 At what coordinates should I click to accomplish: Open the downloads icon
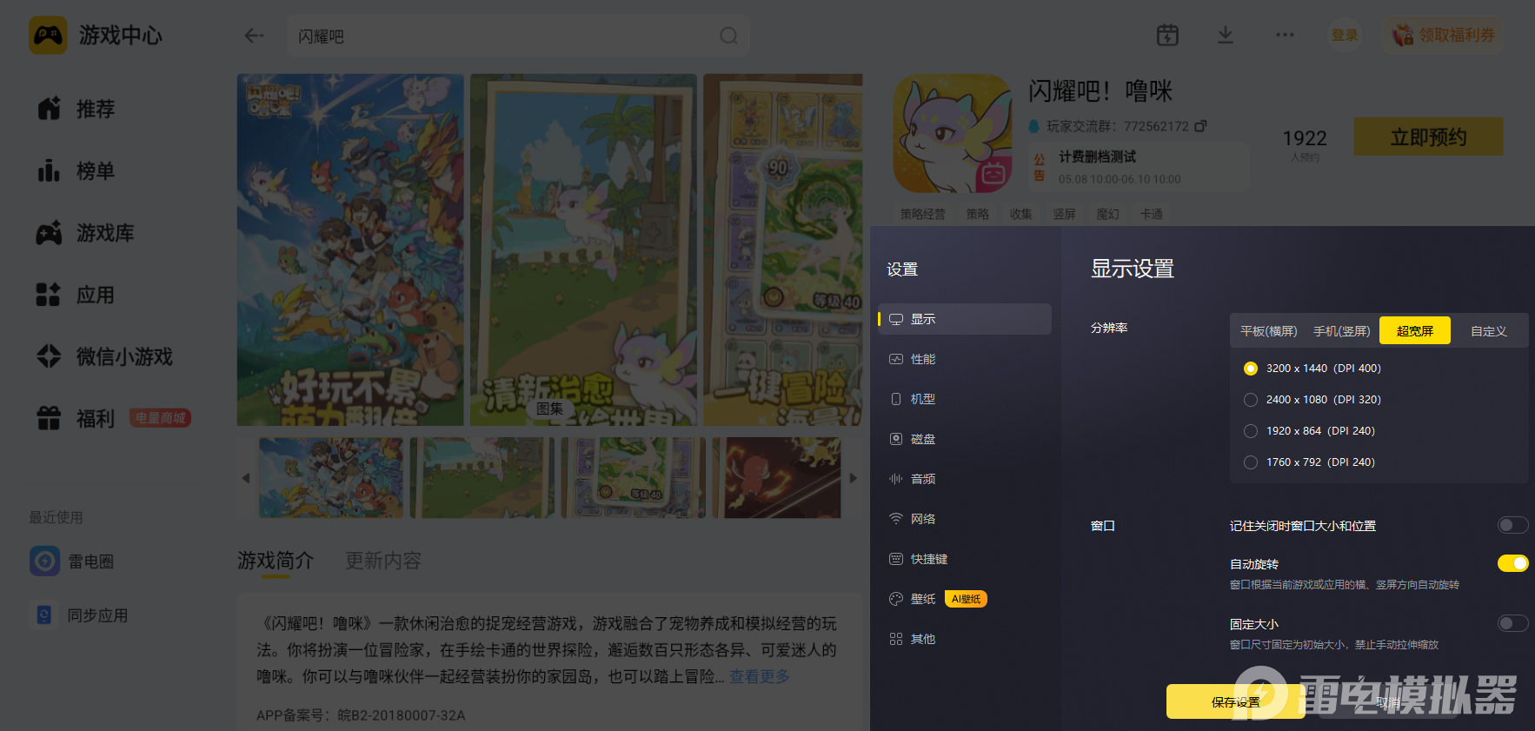(1226, 35)
